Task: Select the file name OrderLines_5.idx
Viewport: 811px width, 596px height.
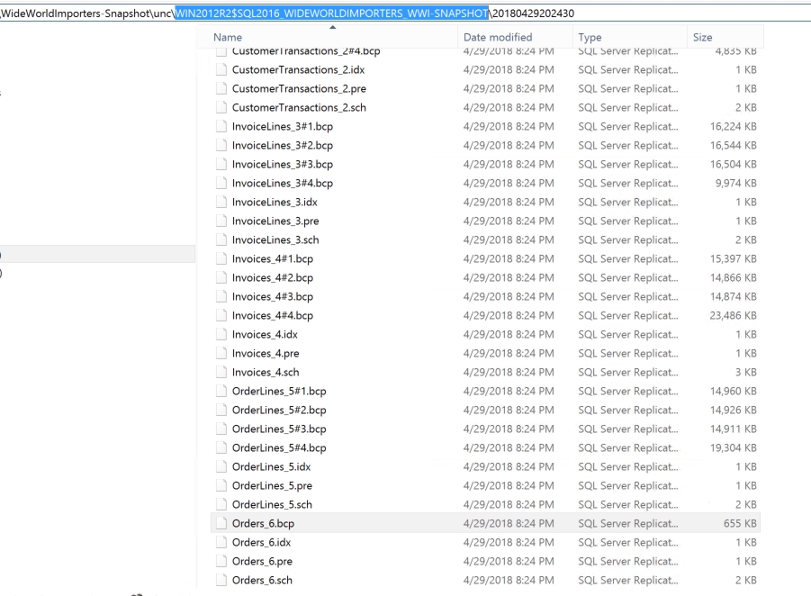Action: pyautogui.click(x=272, y=467)
